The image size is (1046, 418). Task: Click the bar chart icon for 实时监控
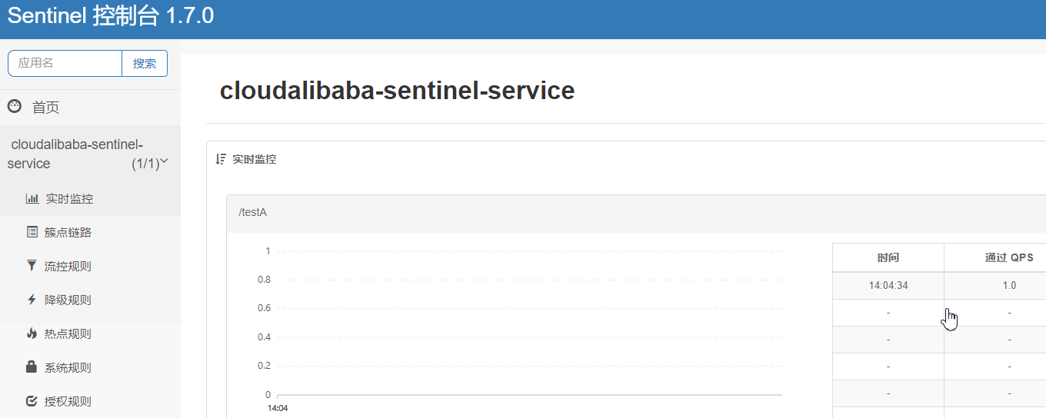coord(32,198)
